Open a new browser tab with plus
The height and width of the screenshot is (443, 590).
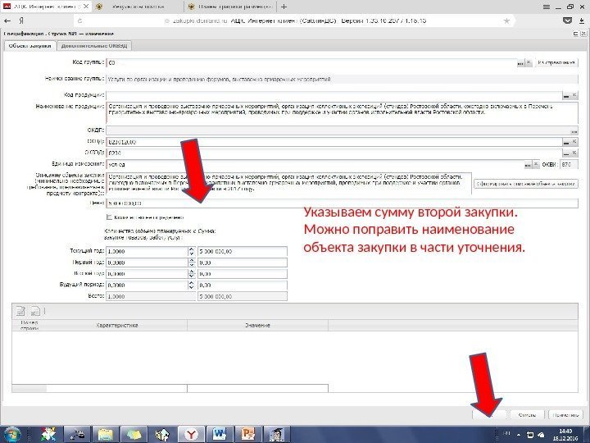pyautogui.click(x=284, y=7)
